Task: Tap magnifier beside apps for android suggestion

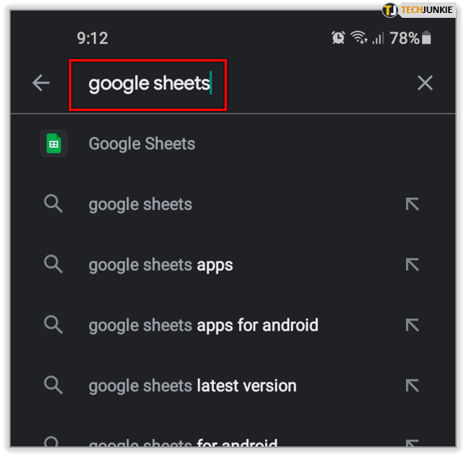Action: pyautogui.click(x=53, y=324)
